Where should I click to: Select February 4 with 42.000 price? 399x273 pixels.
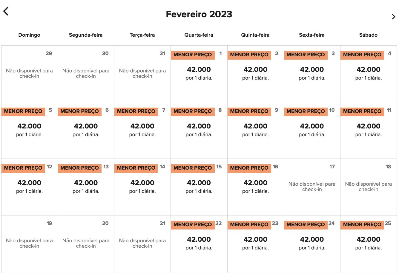pos(369,74)
